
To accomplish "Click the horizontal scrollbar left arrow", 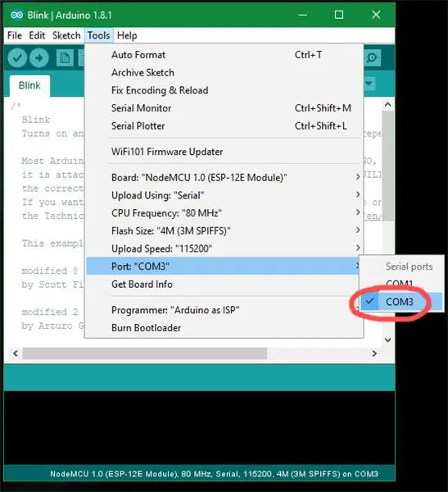I will pyautogui.click(x=16, y=353).
